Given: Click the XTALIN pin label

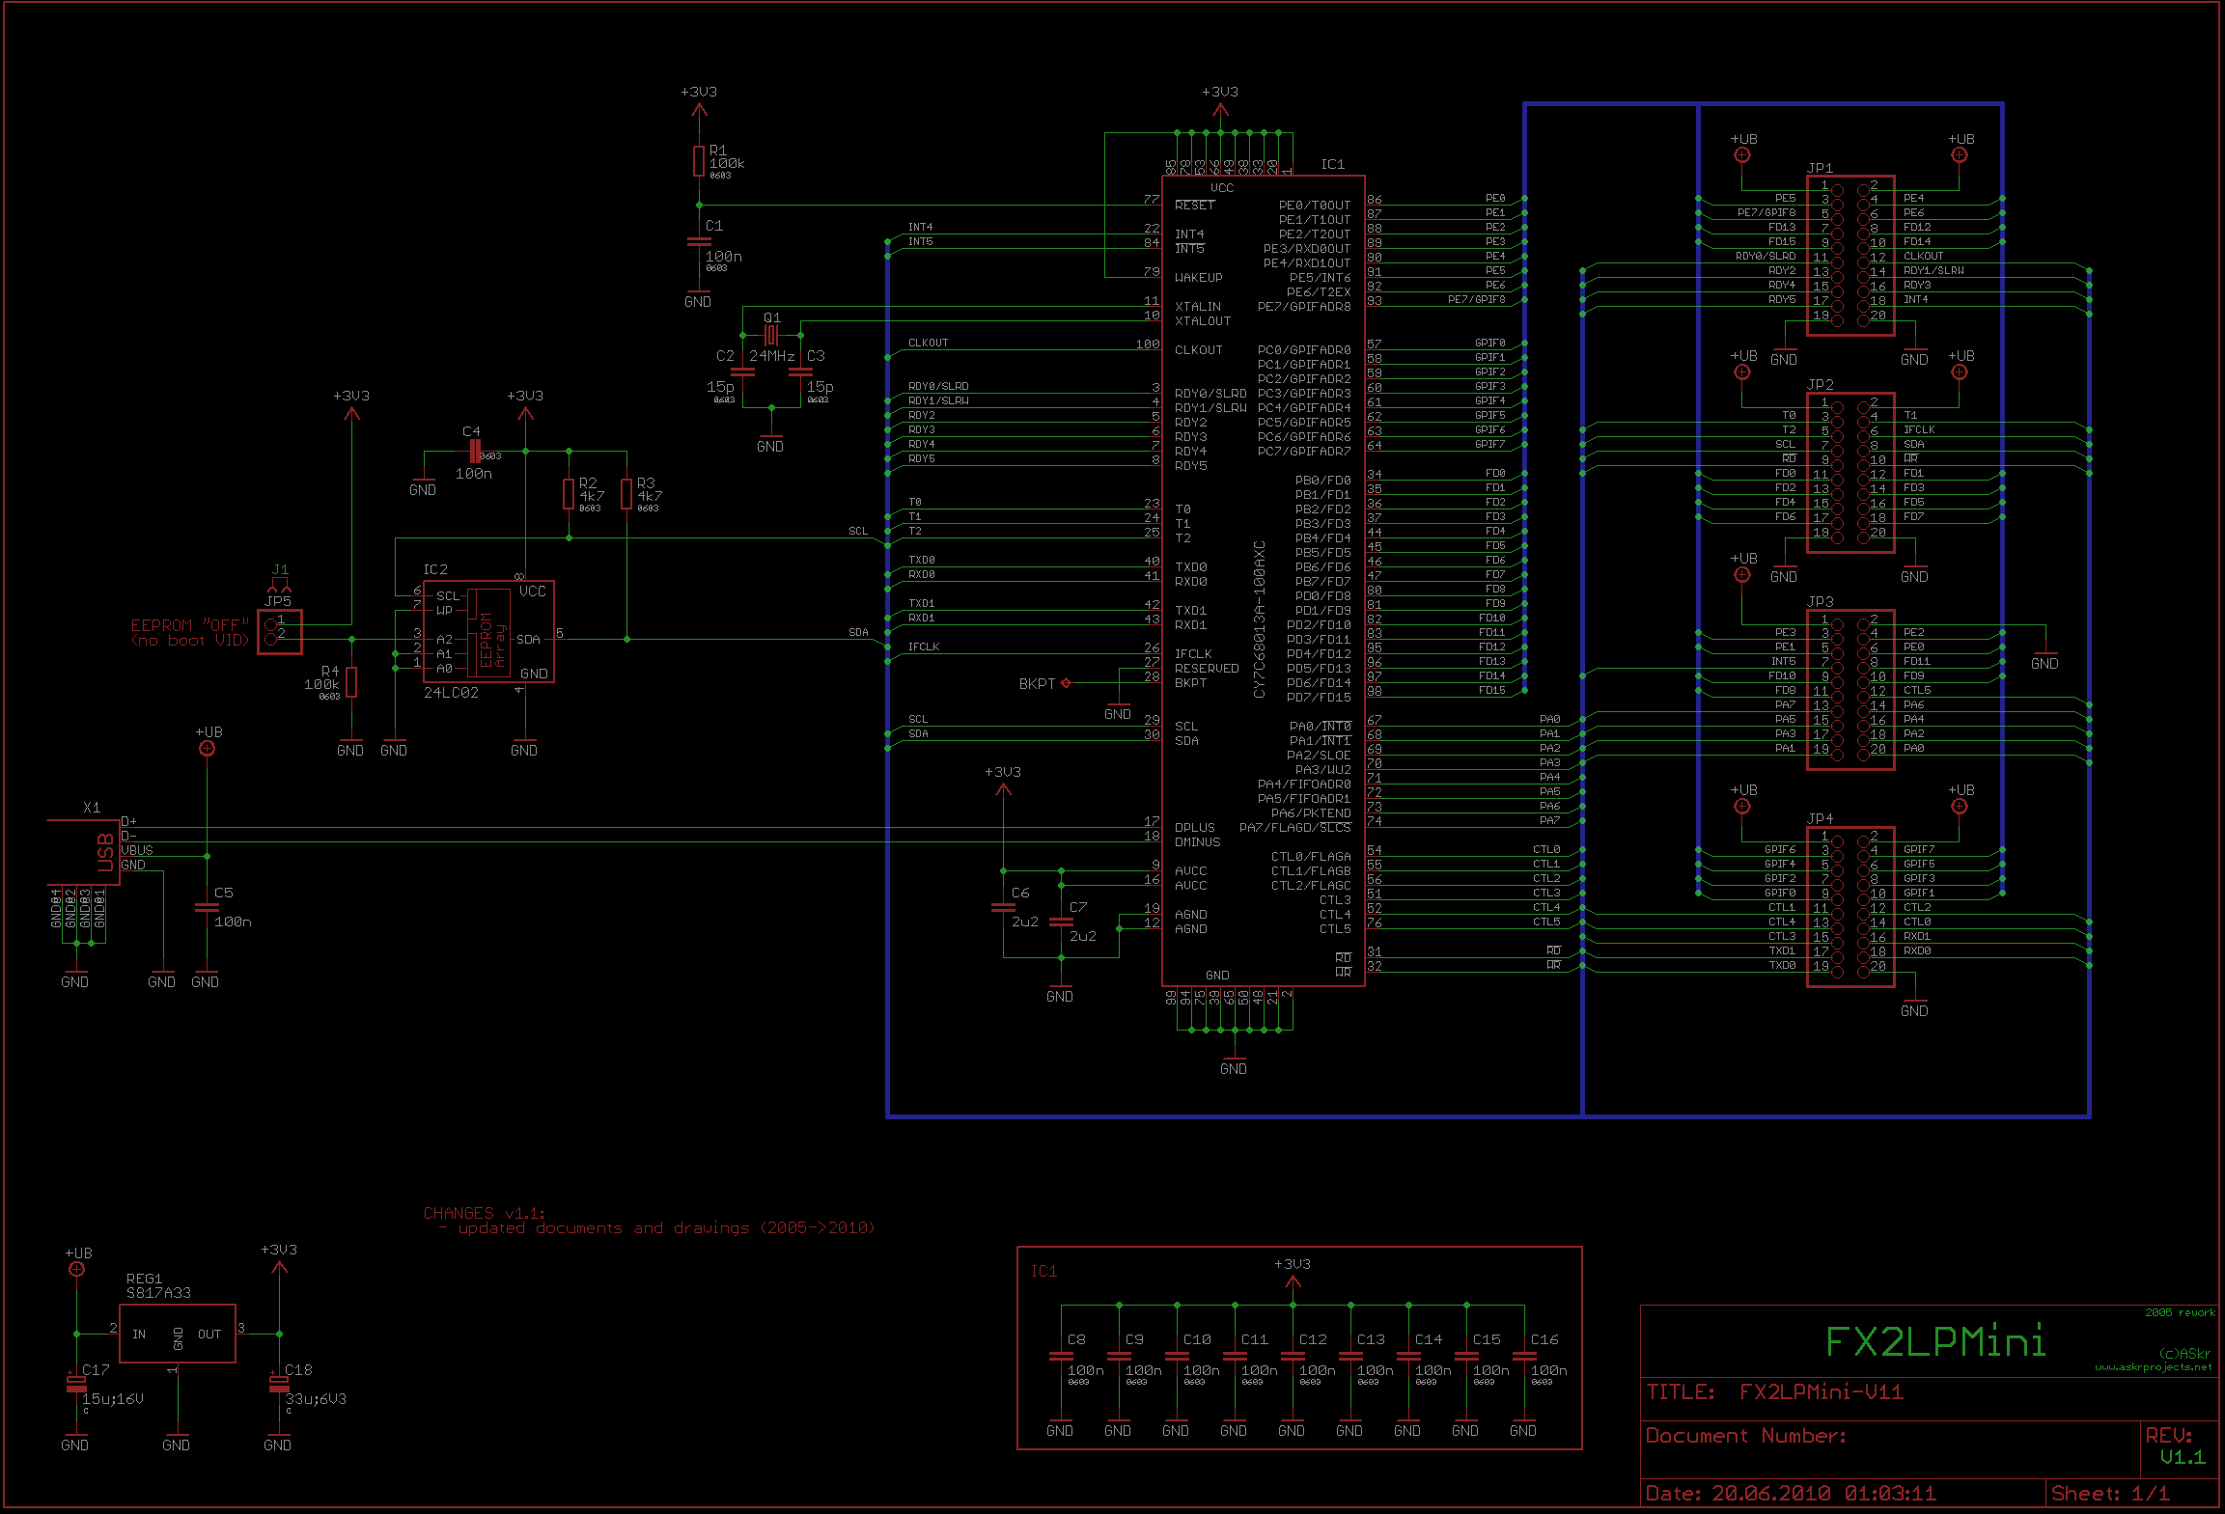Looking at the screenshot, I should tap(1198, 306).
